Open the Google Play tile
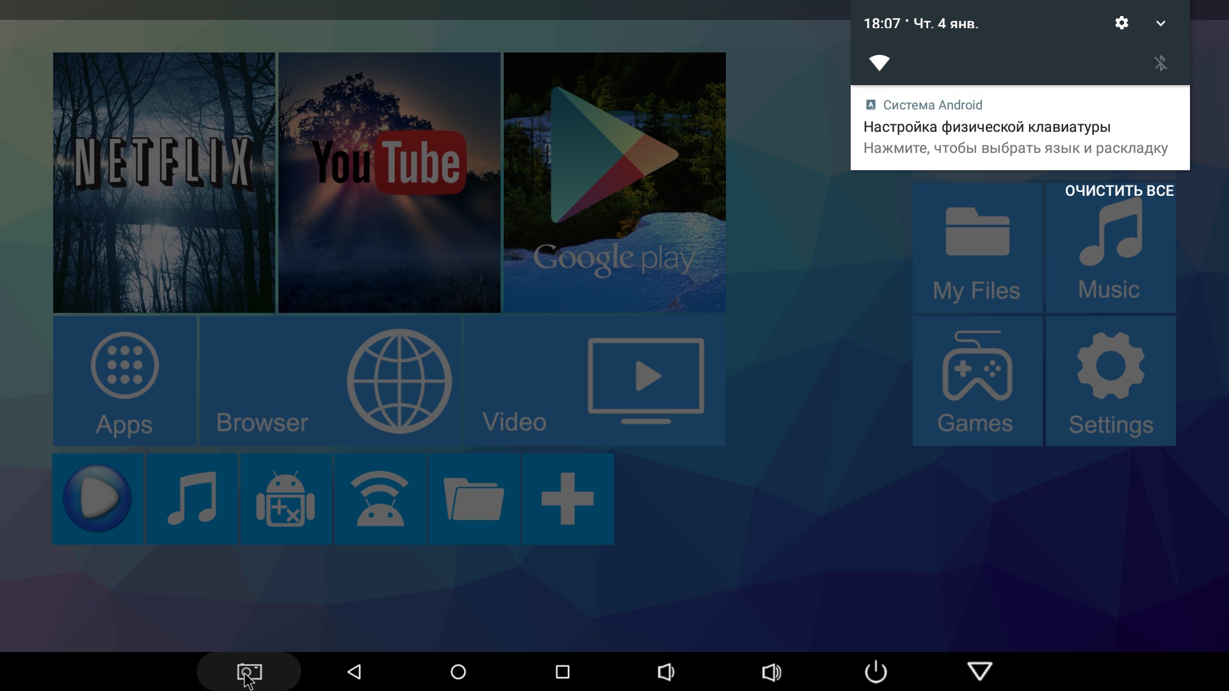1229x691 pixels. pos(614,182)
